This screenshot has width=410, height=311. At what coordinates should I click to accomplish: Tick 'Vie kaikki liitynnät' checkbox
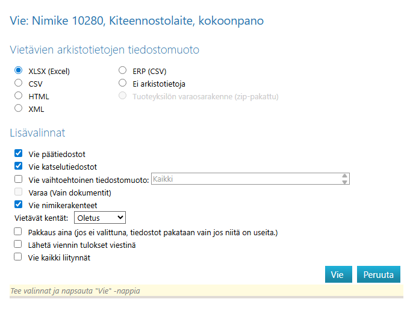pos(18,257)
